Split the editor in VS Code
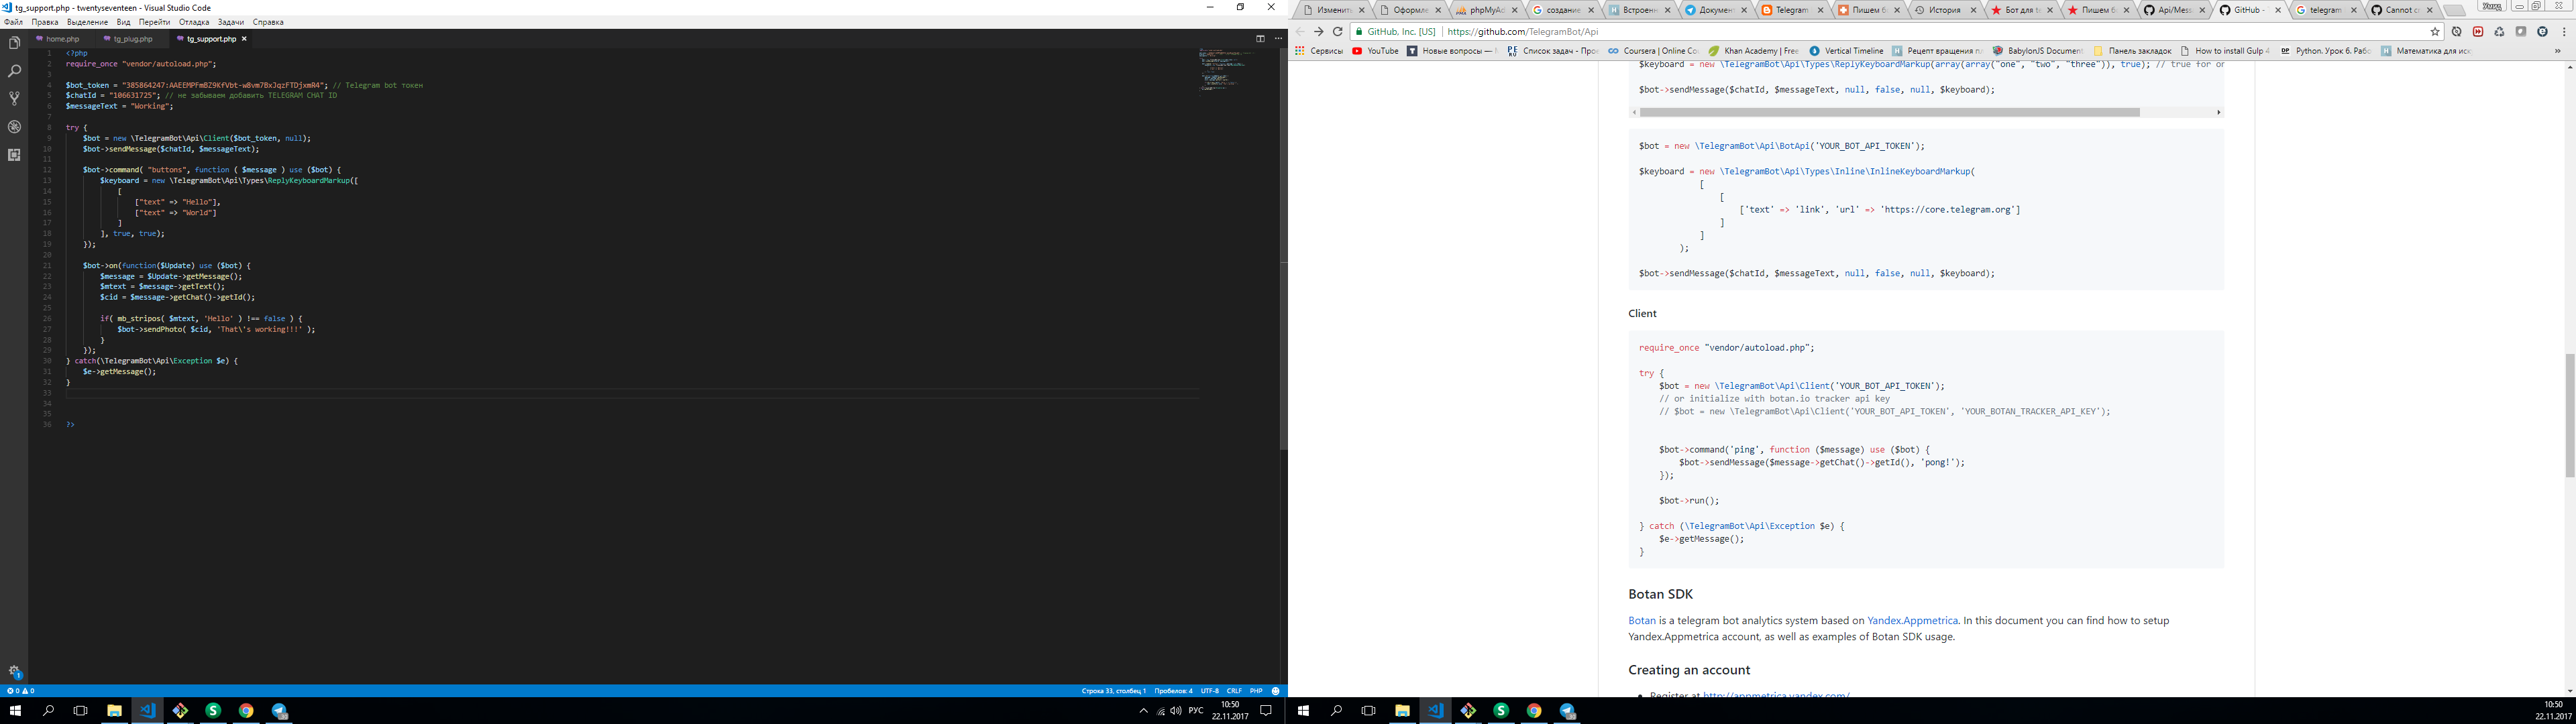 click(x=1260, y=39)
